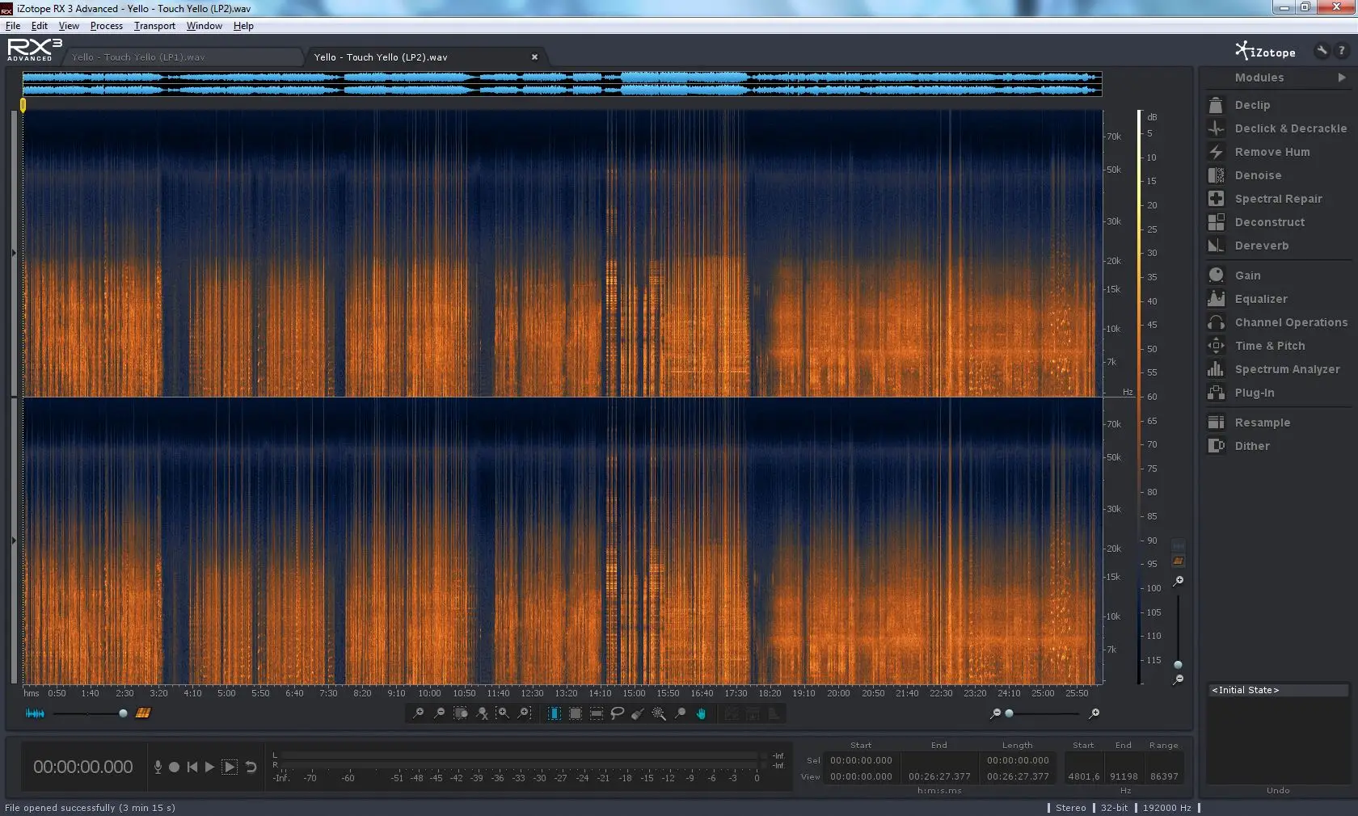Open the Help menu

[243, 26]
